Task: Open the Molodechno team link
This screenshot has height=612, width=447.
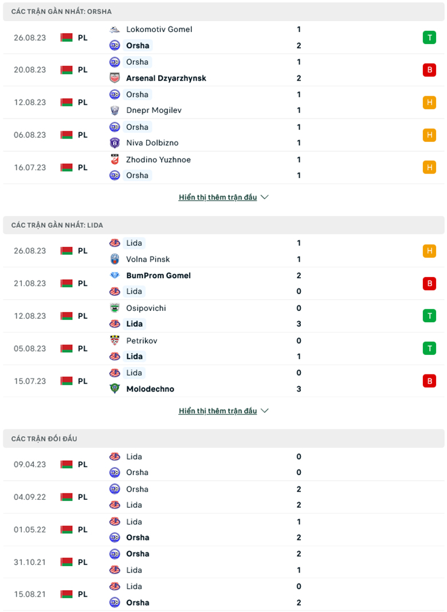Action: [x=150, y=389]
